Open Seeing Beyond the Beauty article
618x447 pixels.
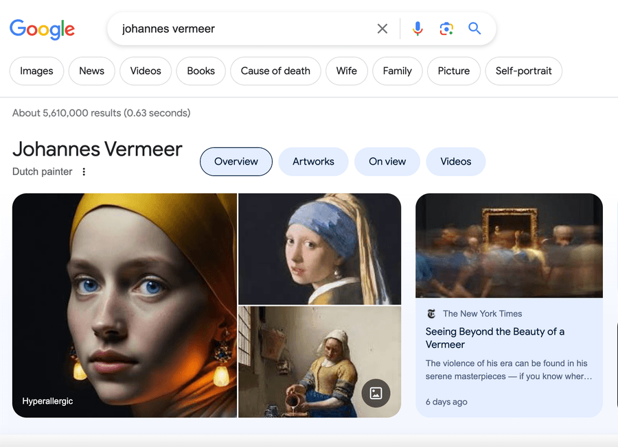click(494, 338)
